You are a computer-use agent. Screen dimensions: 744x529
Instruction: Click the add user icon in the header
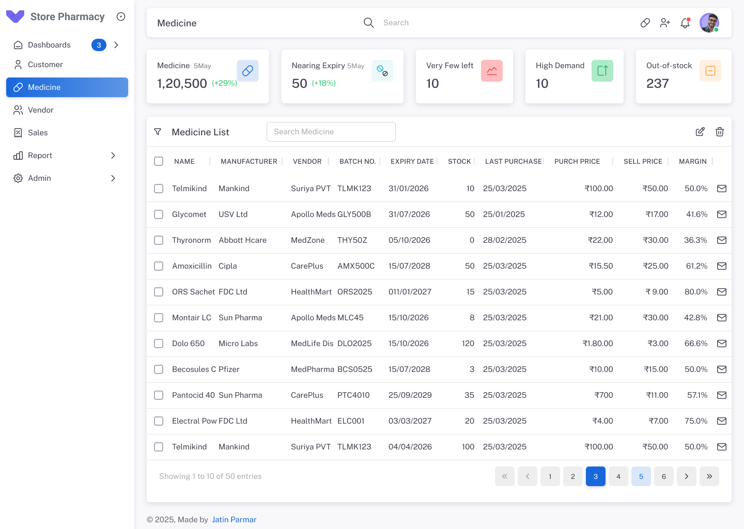[x=665, y=23]
